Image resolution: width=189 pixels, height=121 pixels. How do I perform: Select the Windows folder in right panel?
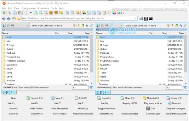pos(140,80)
